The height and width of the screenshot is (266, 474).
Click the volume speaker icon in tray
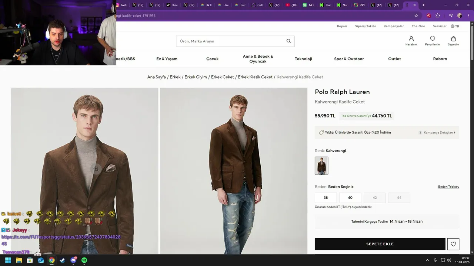click(449, 260)
